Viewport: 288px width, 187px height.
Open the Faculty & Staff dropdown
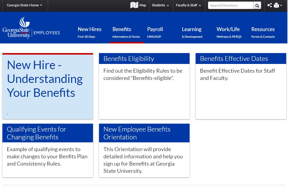(x=188, y=5)
